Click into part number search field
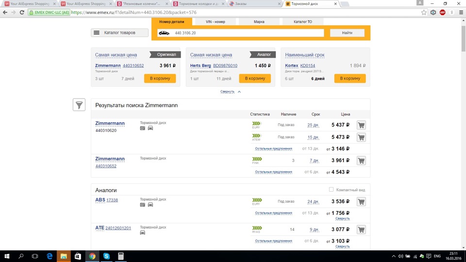 [241, 33]
